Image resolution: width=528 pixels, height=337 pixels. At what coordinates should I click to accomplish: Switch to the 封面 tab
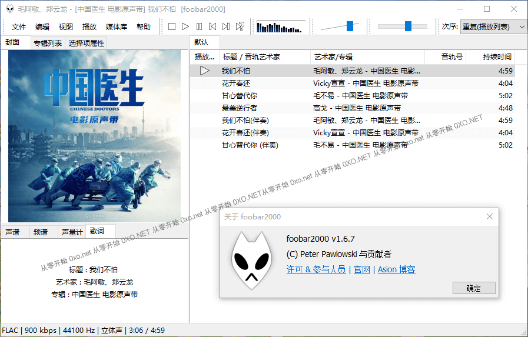point(16,42)
